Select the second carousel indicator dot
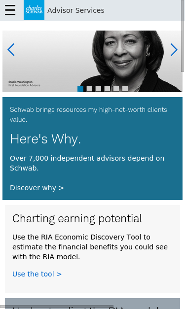Screen dimensions: 185x309 [89, 89]
